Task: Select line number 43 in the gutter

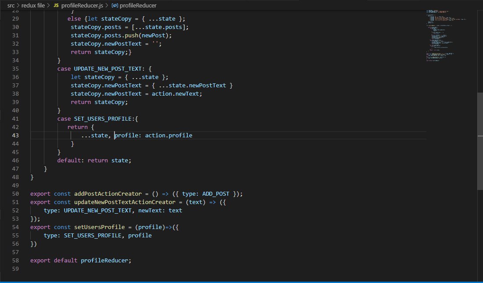Action: [x=15, y=135]
